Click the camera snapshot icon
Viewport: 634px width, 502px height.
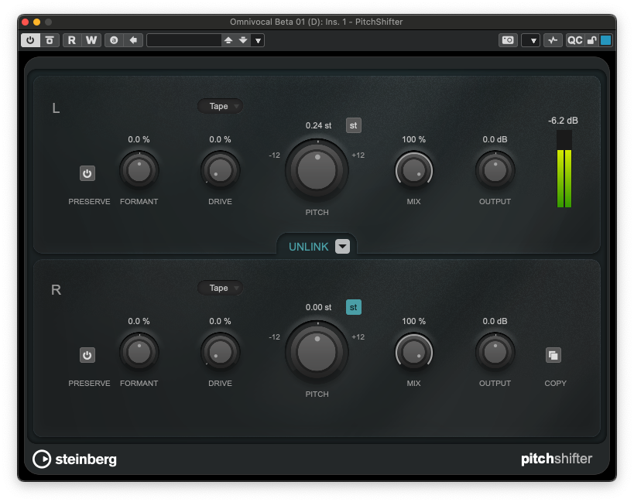point(508,40)
